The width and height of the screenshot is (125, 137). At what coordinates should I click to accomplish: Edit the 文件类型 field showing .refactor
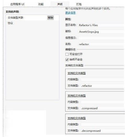tap(102, 86)
